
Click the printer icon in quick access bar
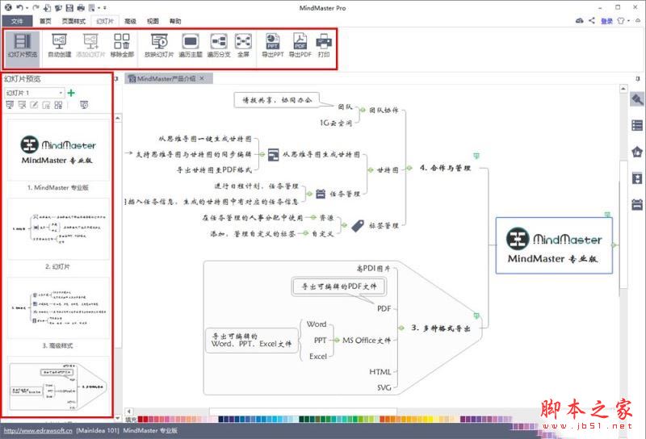[81, 7]
